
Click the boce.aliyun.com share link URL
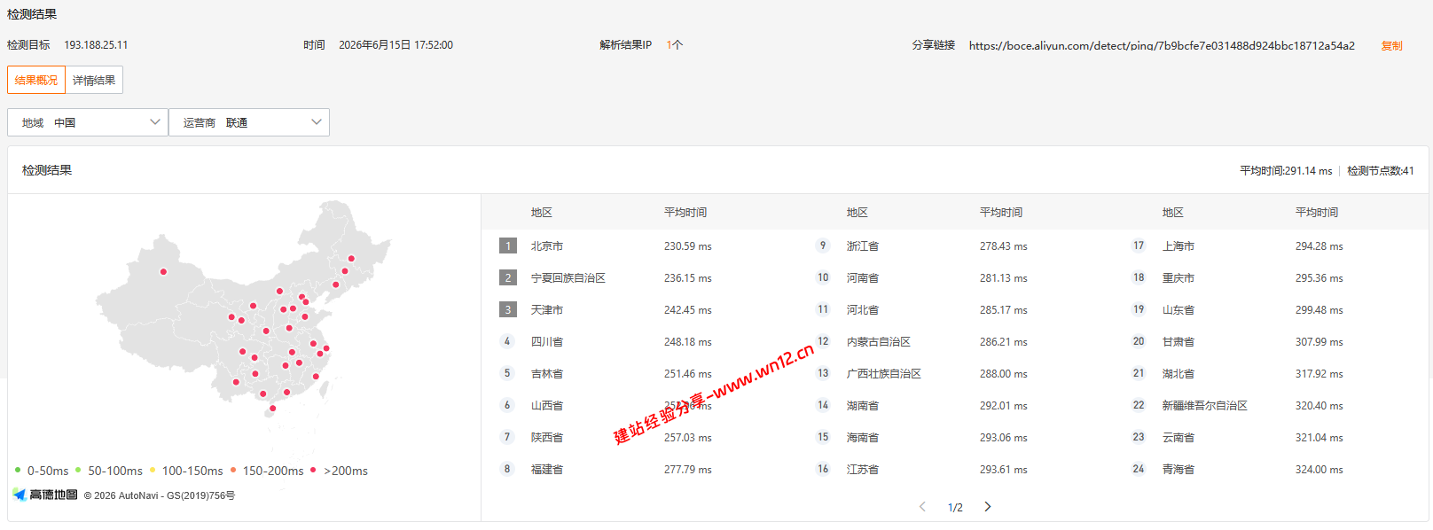(1162, 45)
